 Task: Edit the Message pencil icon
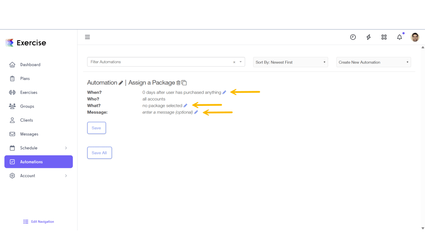(196, 112)
